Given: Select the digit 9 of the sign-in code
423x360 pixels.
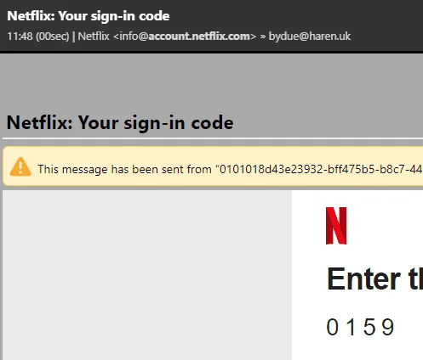Looking at the screenshot, I should coord(388,327).
